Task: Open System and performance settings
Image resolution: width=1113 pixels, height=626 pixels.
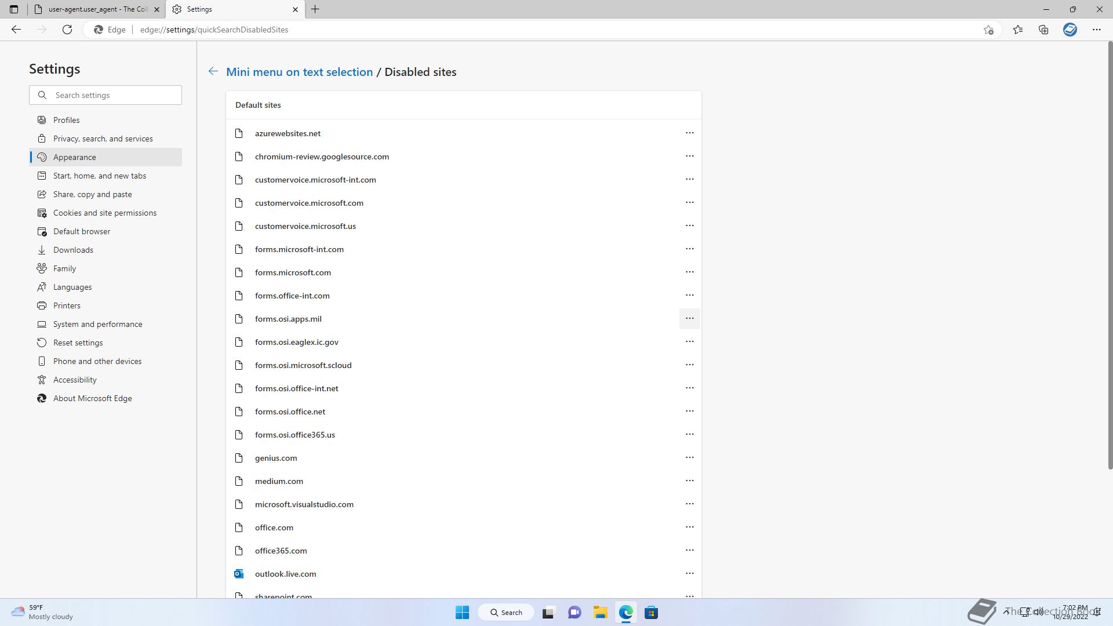Action: tap(106, 324)
